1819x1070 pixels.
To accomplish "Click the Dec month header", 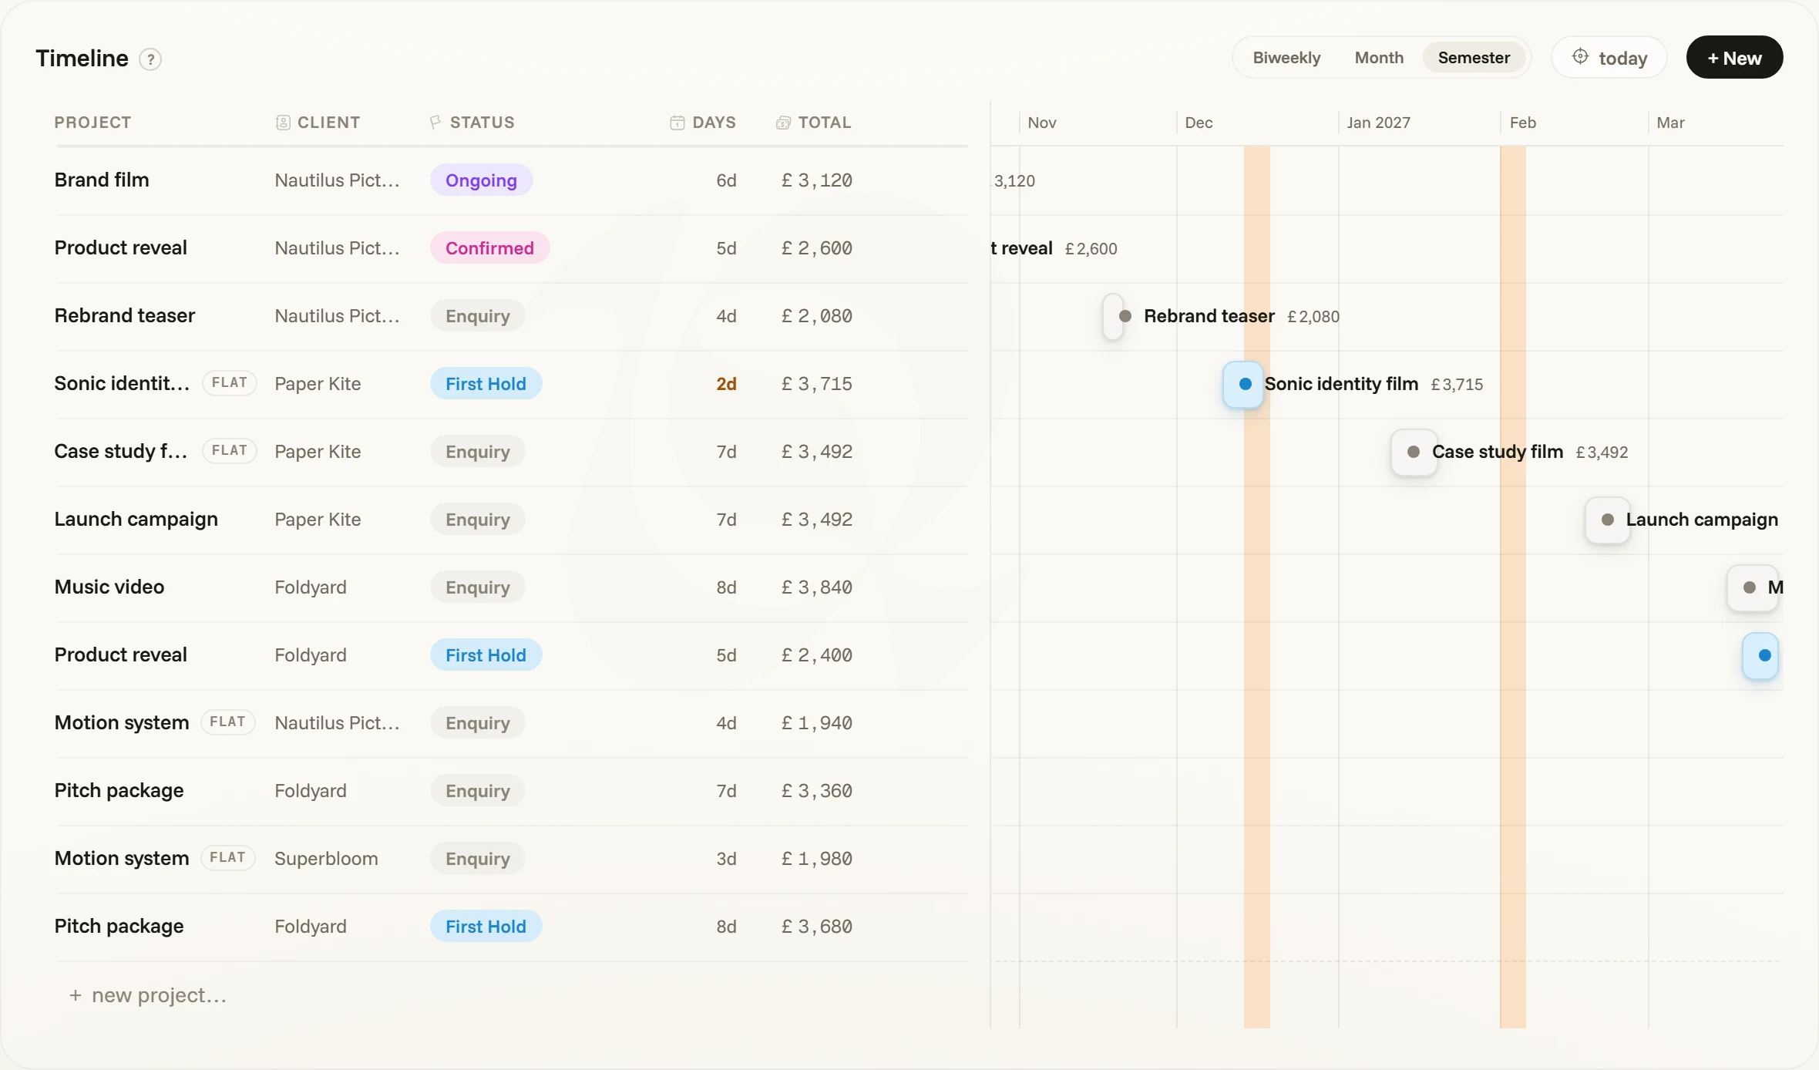I will tap(1199, 123).
